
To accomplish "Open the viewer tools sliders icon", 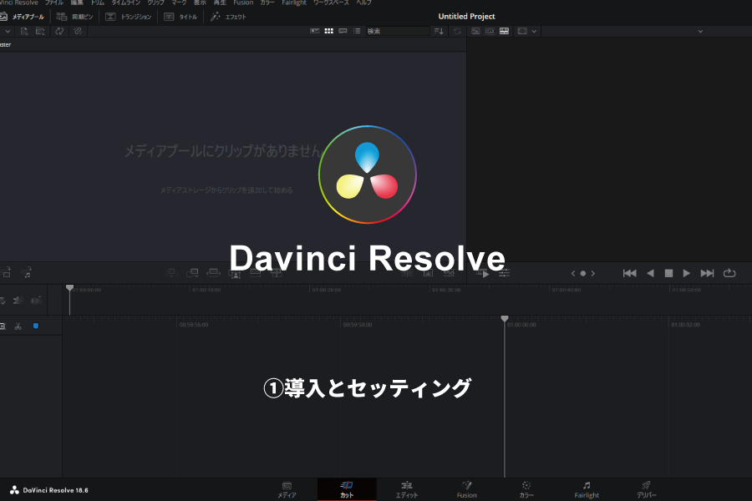I will coord(504,273).
